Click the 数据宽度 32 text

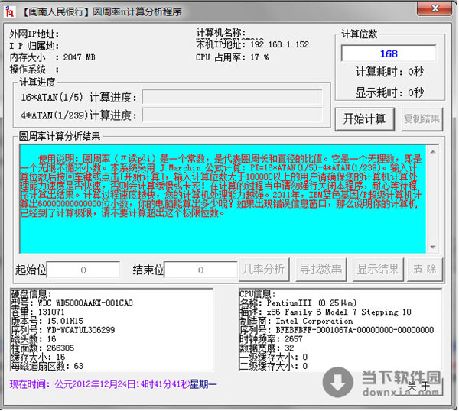267,348
